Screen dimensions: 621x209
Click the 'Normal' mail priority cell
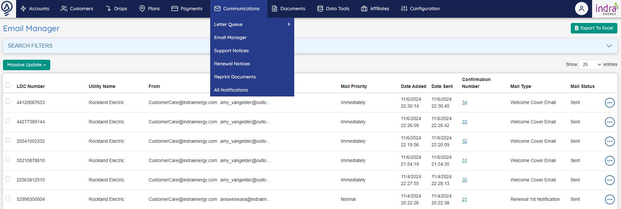(348, 199)
